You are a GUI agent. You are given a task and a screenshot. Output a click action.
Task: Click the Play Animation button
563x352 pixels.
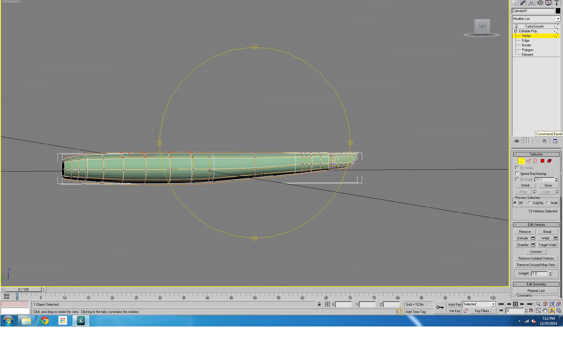[515, 304]
